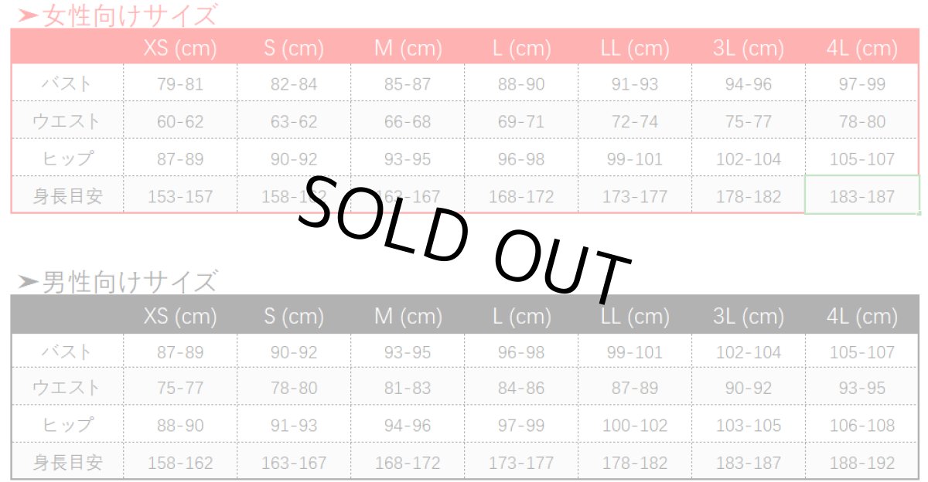This screenshot has height=482, width=928.
Task: Select women's M bust cell 85-87
Action: (408, 83)
